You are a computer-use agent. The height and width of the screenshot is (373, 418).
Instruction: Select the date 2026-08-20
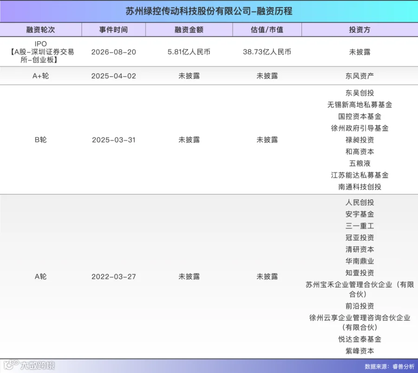click(114, 52)
